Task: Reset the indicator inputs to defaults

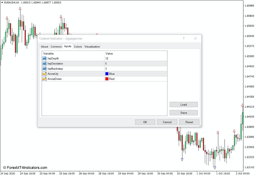Action: (x=189, y=122)
